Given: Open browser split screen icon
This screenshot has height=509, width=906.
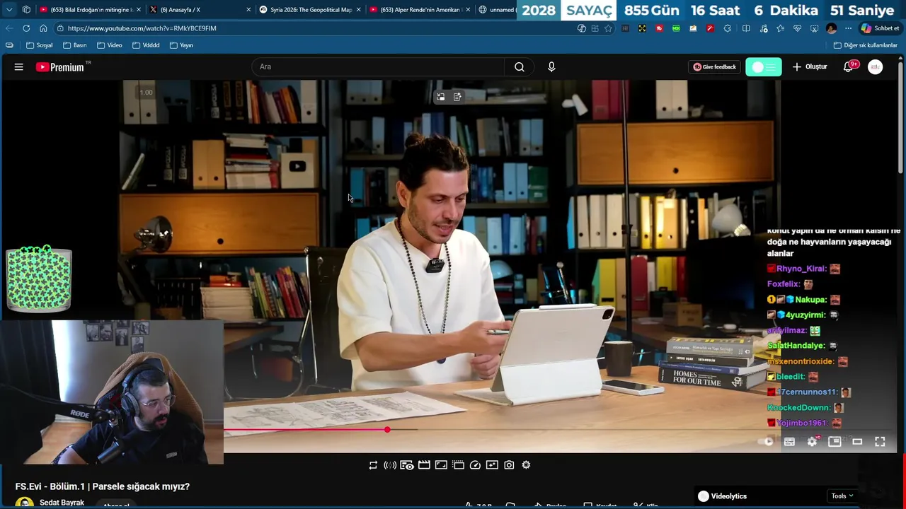Looking at the screenshot, I should click(746, 28).
